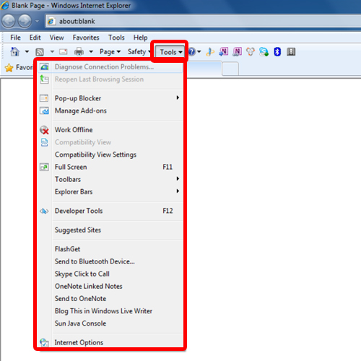Open the Safety command bar dropdown
Viewport: 361px width, 361px height.
139,51
